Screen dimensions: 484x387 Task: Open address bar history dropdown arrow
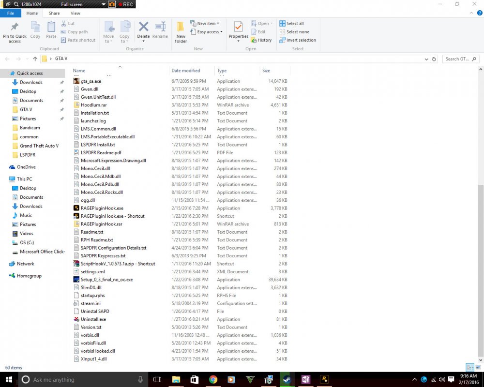426,59
